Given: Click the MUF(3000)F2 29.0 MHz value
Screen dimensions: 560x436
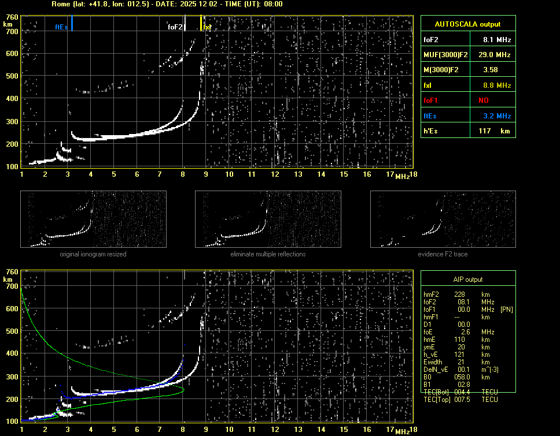Looking at the screenshot, I should 496,54.
